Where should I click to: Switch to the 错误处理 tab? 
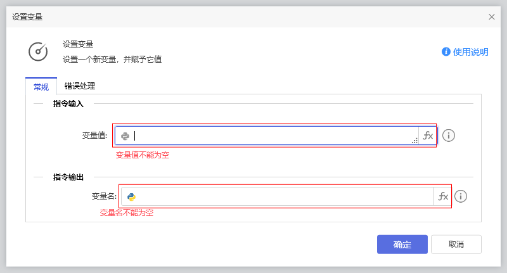pos(80,86)
